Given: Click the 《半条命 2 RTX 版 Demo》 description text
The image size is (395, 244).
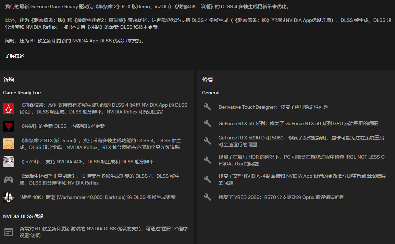Looking at the screenshot, I should point(100,144).
